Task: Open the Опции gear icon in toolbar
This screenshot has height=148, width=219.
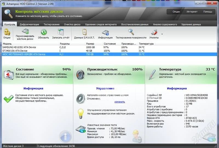Action: click(x=7, y=32)
